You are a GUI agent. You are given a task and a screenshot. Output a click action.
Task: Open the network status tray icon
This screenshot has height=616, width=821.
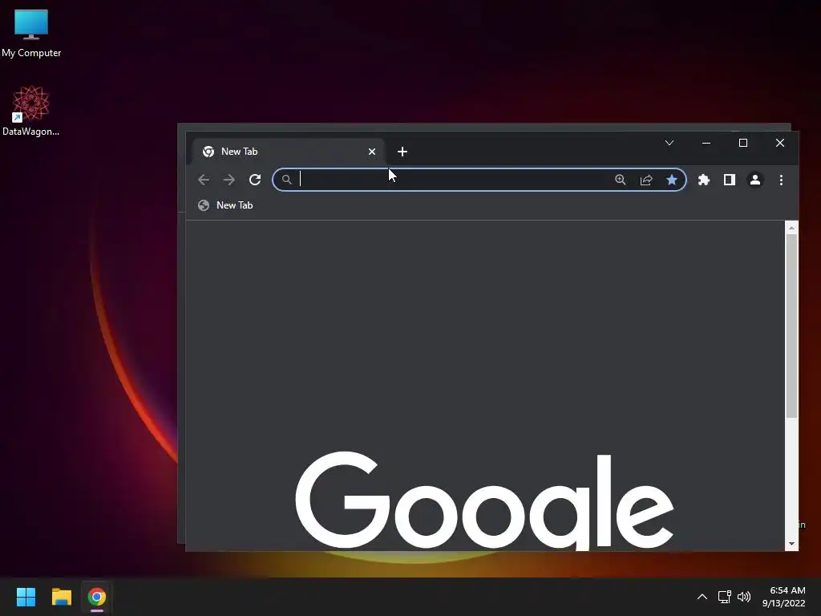(724, 597)
